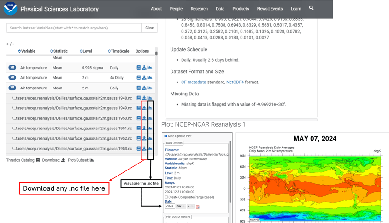
Task: Open the Data menu
Action: [x=220, y=9]
